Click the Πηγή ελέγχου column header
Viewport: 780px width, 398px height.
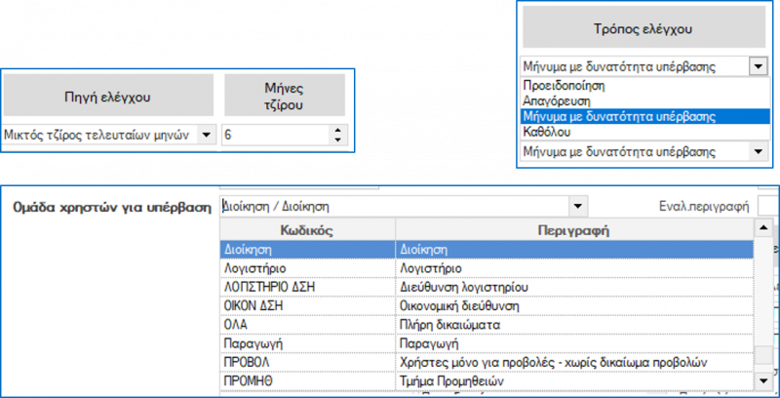tap(108, 95)
